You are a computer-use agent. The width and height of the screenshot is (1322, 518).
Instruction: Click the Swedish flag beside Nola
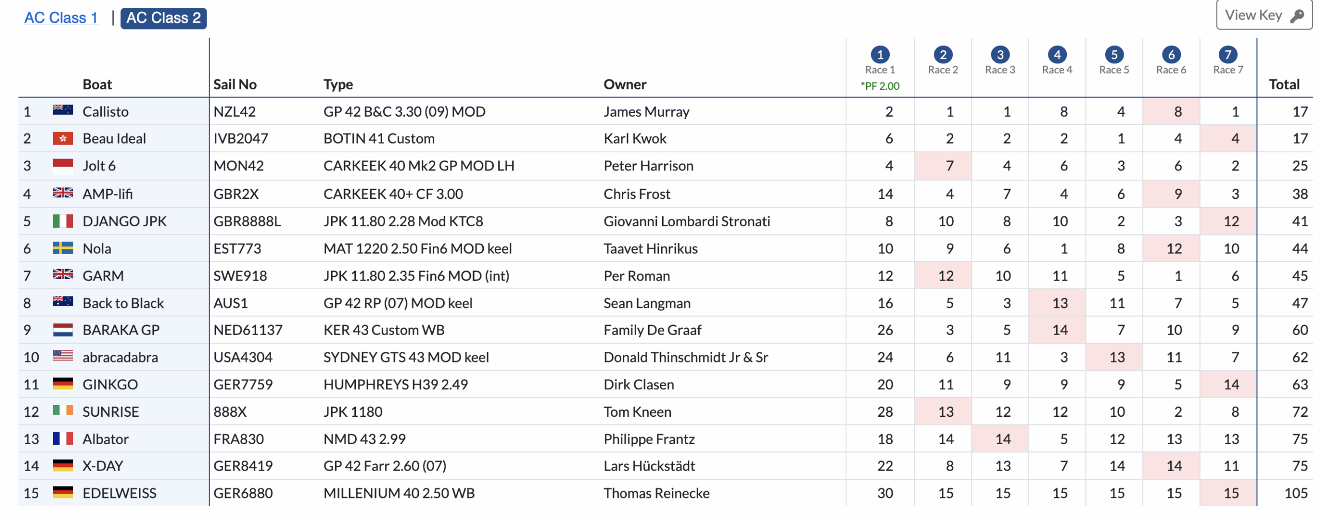coord(63,248)
